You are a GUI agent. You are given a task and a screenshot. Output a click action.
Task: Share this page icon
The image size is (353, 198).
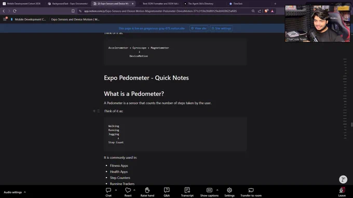pyautogui.click(x=260, y=11)
